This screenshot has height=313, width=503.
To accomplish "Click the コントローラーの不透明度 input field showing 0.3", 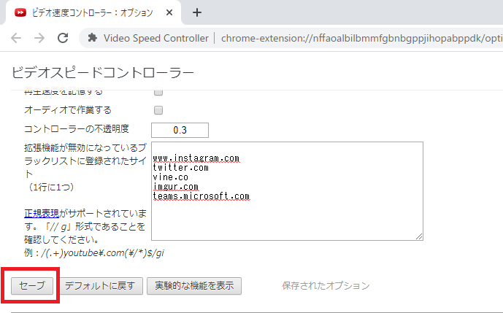I will point(180,130).
